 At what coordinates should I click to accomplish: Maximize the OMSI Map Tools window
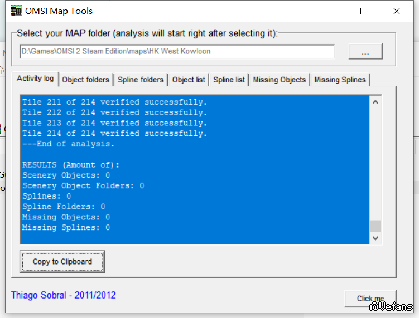(364, 11)
